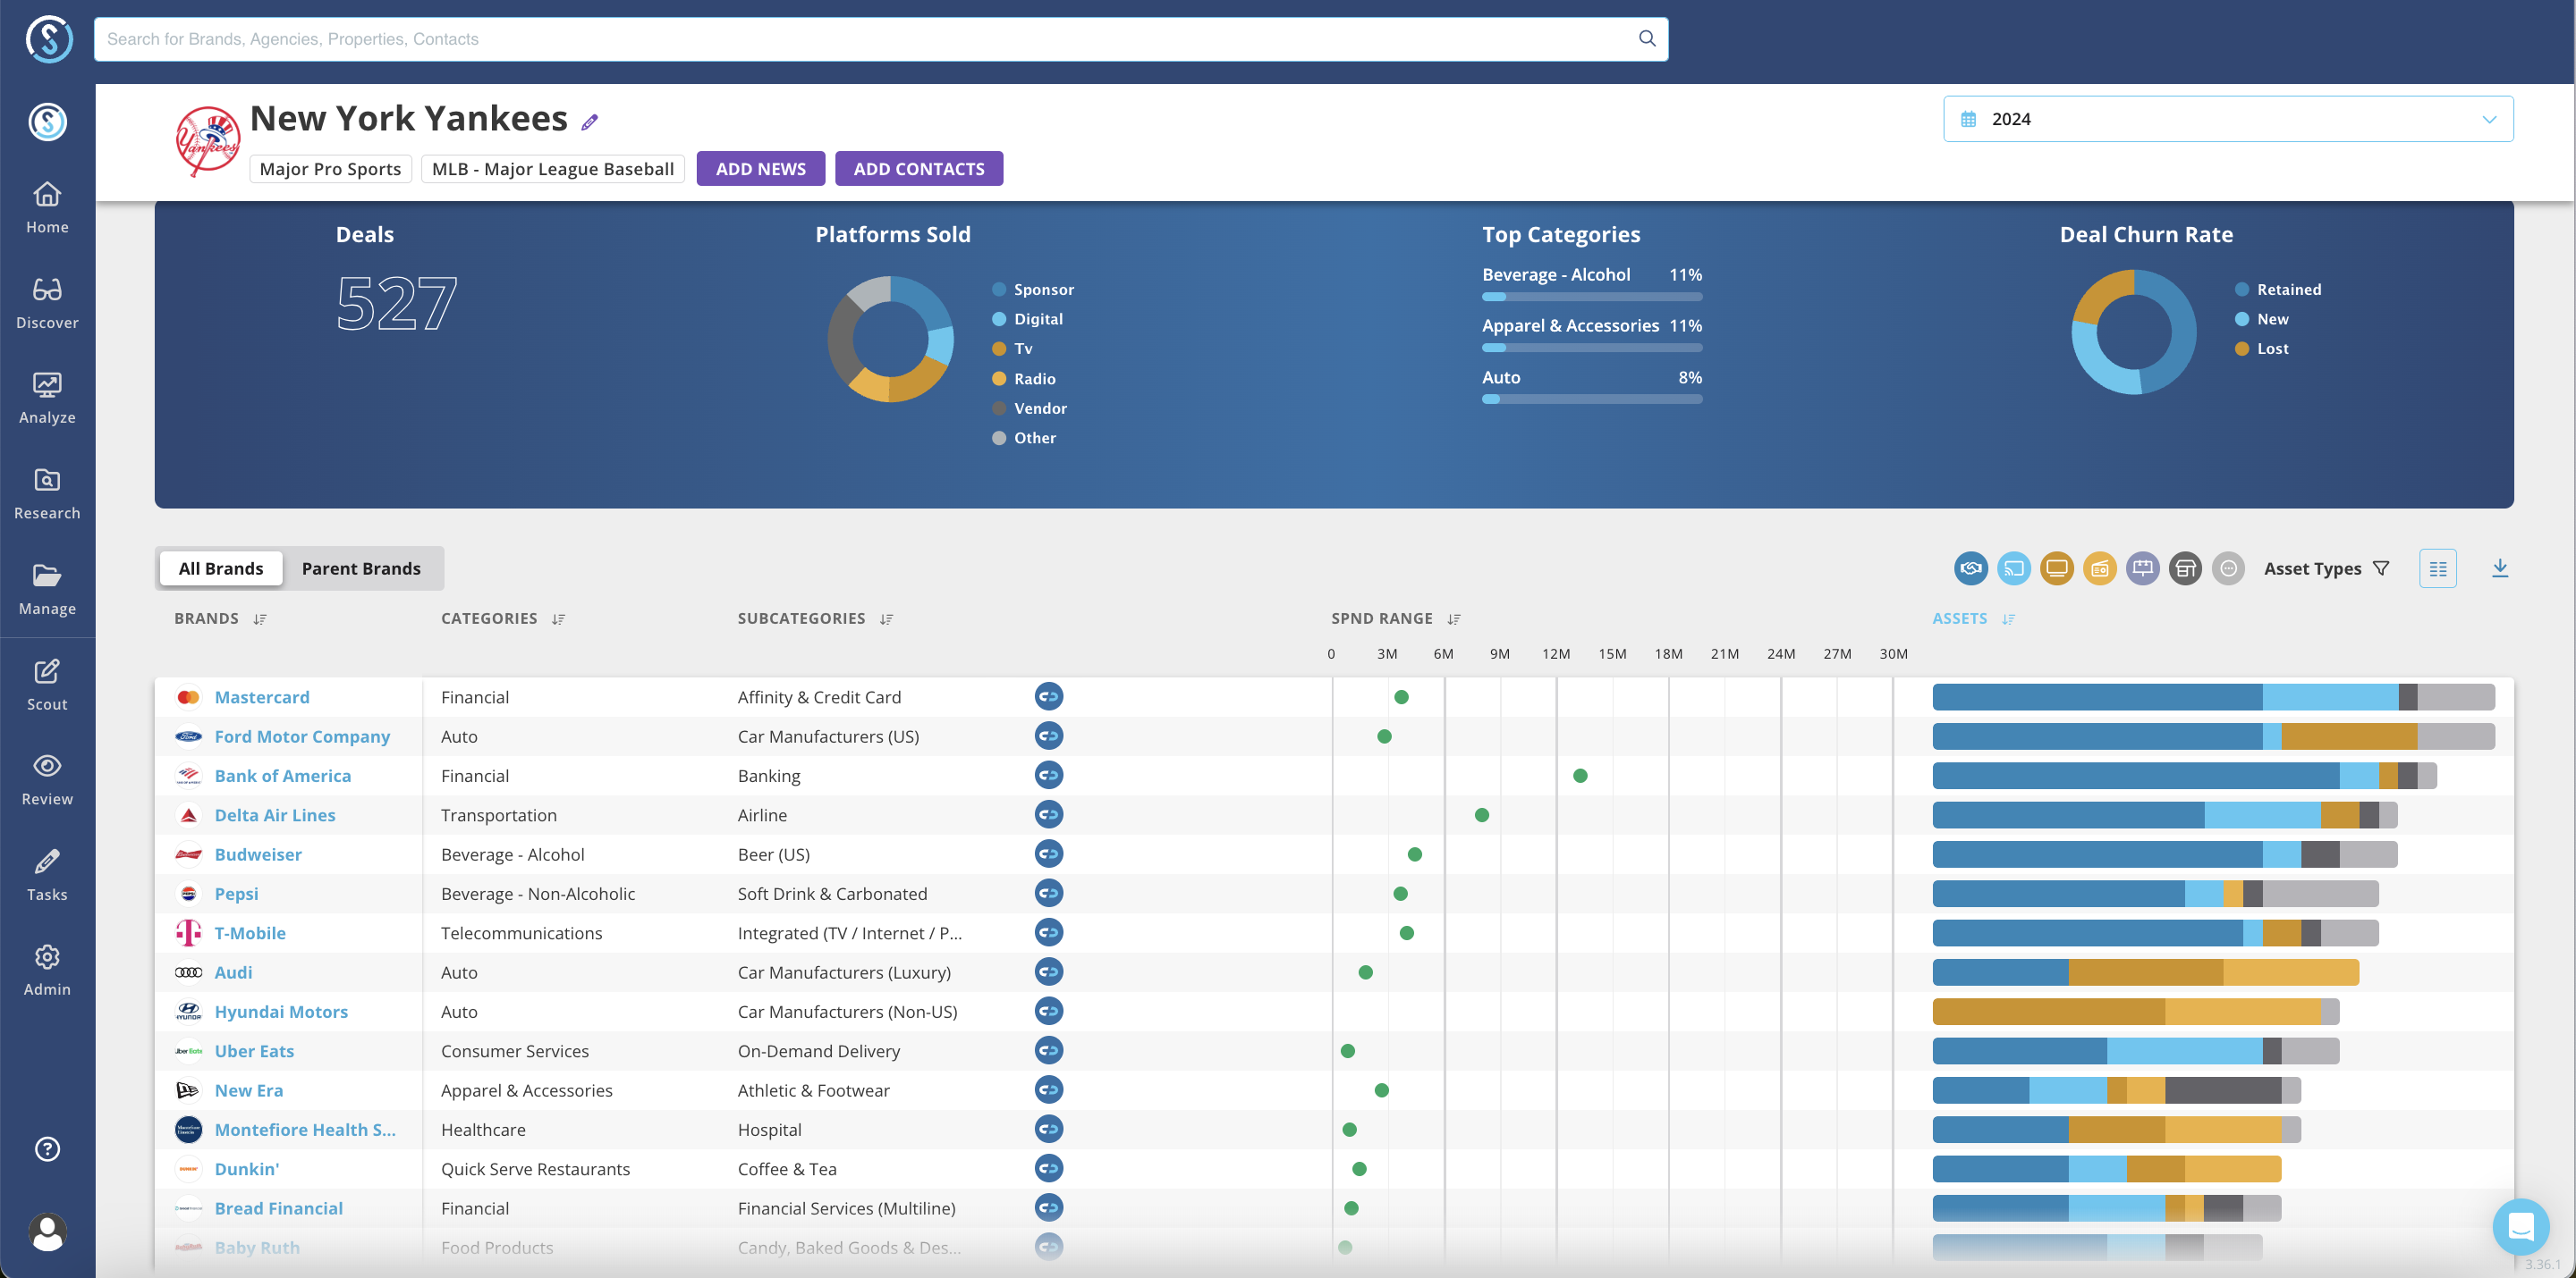
Task: Open the Bank of America link
Action: tap(283, 776)
